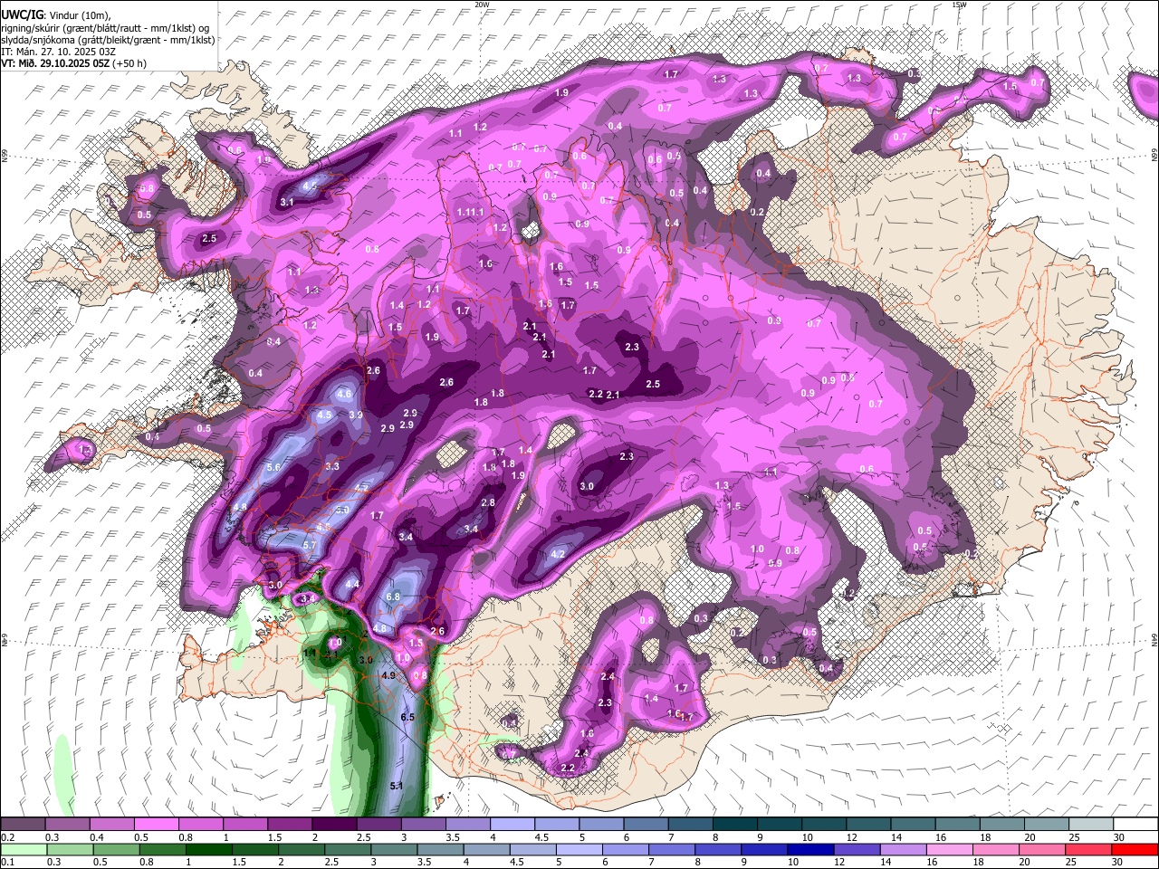Pick top legend swatch between 20 and 25
This screenshot has height=869, width=1159.
[x=1047, y=825]
